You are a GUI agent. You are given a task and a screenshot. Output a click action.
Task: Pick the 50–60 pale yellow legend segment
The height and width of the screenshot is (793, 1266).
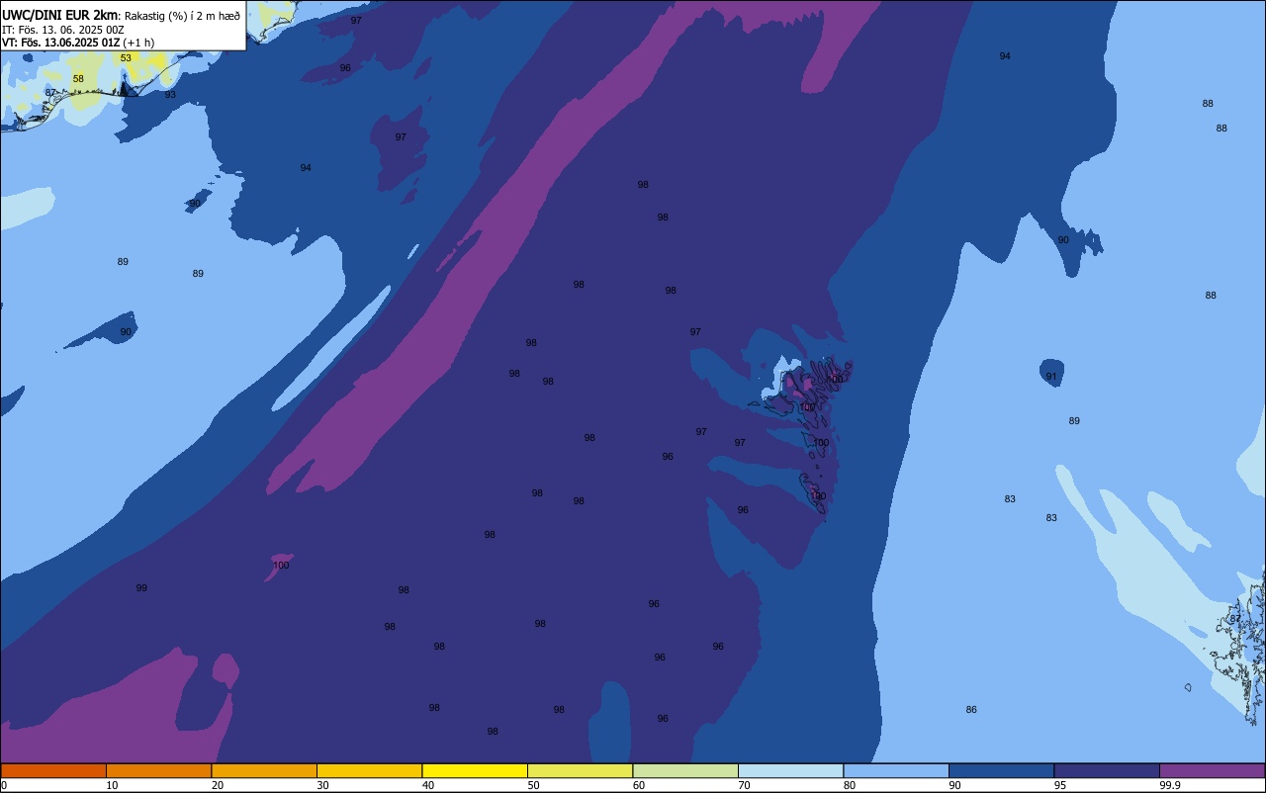(x=580, y=770)
